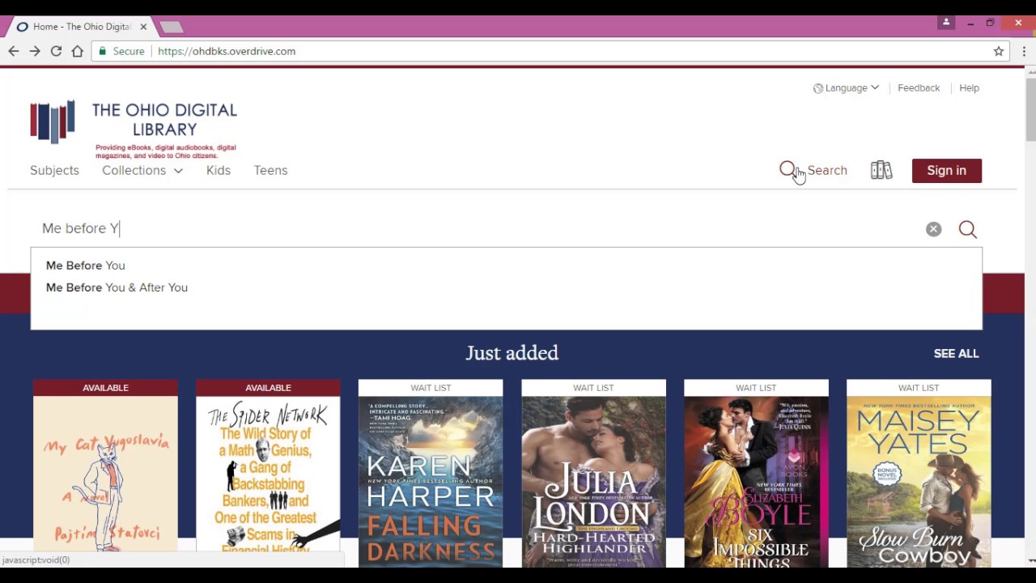Go to the Teens section
The image size is (1036, 583).
(x=270, y=170)
